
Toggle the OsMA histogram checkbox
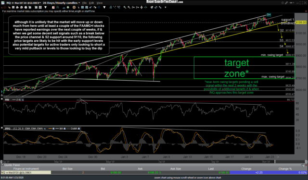79,129
